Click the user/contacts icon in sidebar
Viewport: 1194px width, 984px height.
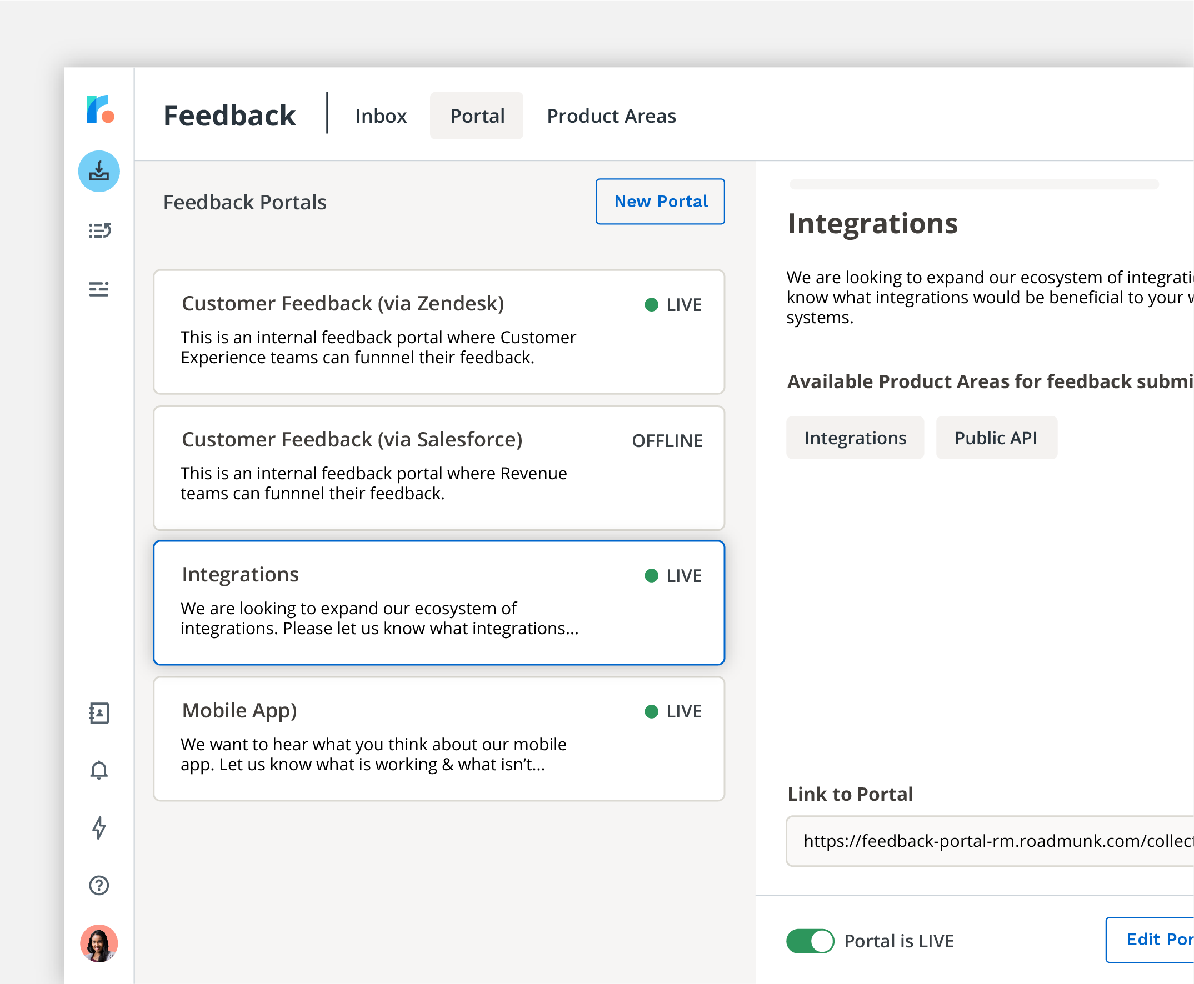(x=98, y=711)
